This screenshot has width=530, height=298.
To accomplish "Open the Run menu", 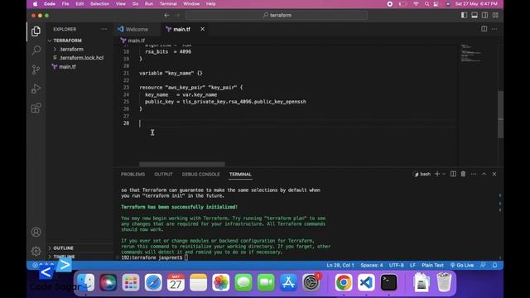I will [x=149, y=3].
